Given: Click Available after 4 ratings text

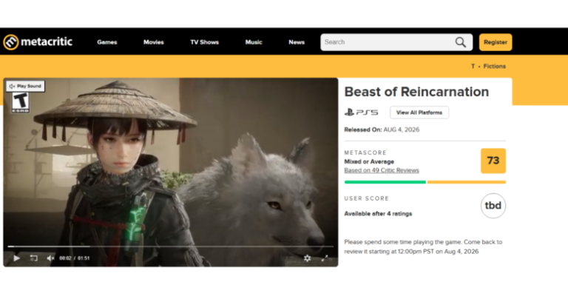Looking at the screenshot, I should 378,214.
